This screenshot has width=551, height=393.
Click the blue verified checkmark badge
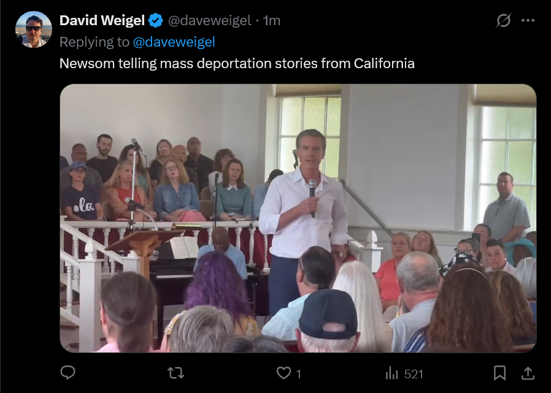click(155, 20)
